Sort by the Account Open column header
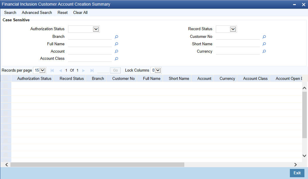Image resolution: width=308 pixels, height=179 pixels. click(289, 79)
